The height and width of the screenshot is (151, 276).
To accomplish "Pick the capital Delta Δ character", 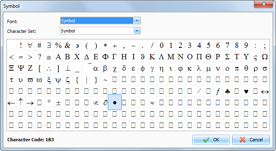I will click(x=87, y=57).
